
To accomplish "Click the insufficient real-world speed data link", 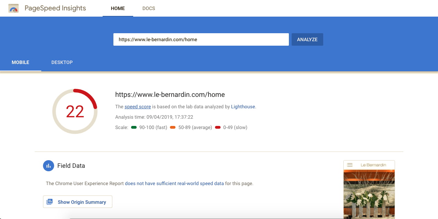I will pyautogui.click(x=174, y=183).
